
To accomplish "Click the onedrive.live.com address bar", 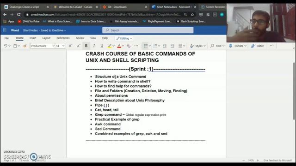I will (x=105, y=14).
